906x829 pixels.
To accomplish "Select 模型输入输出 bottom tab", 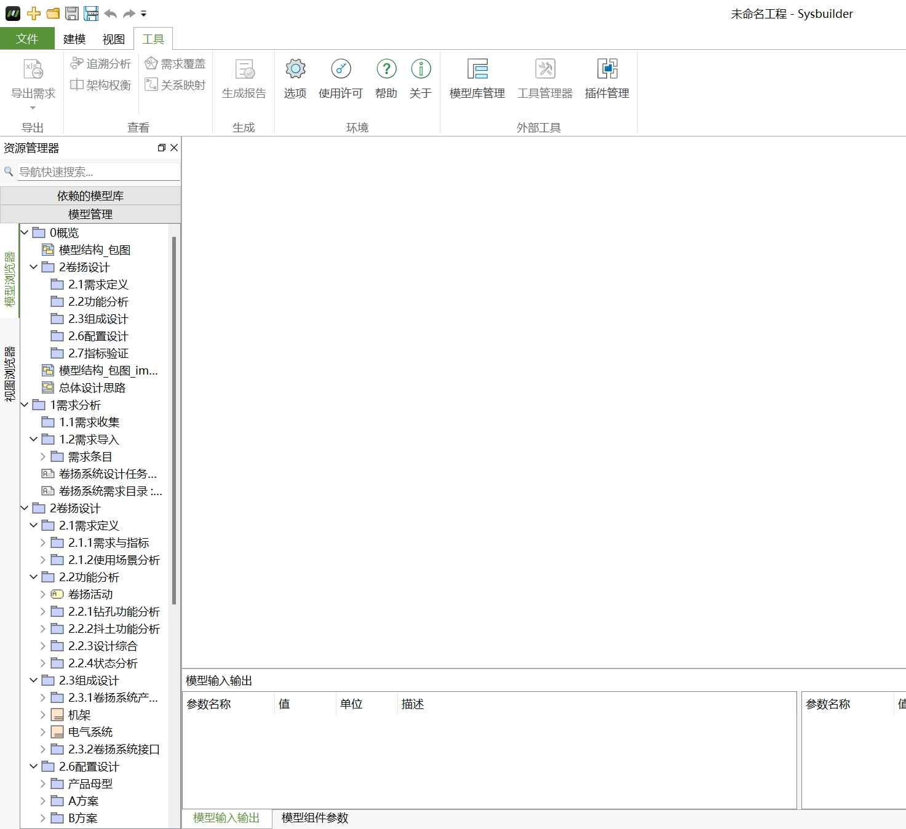I will 226,818.
